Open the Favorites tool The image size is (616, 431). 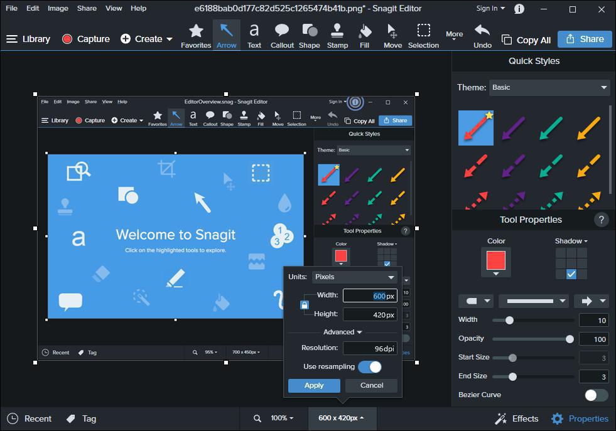196,36
